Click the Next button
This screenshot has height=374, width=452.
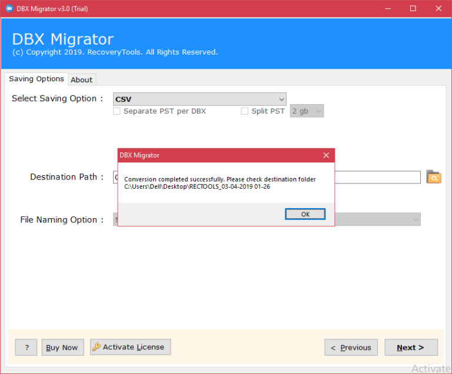point(411,348)
